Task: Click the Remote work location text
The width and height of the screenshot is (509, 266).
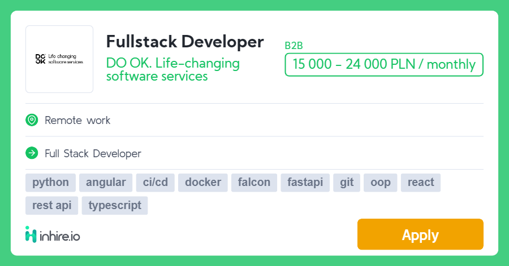Action: tap(77, 120)
